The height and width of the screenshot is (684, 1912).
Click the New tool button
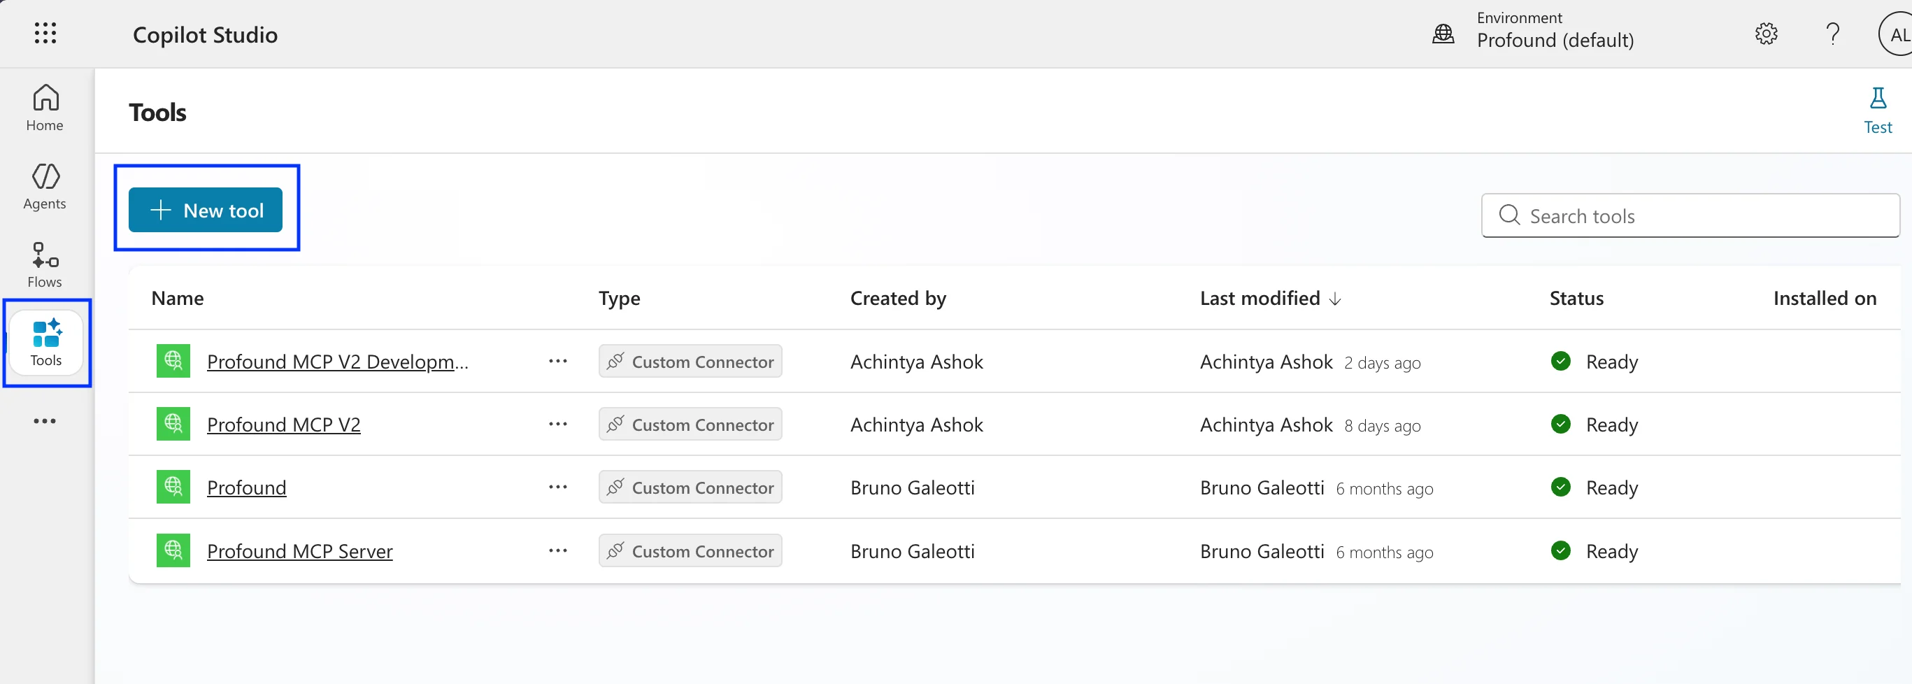coord(206,211)
